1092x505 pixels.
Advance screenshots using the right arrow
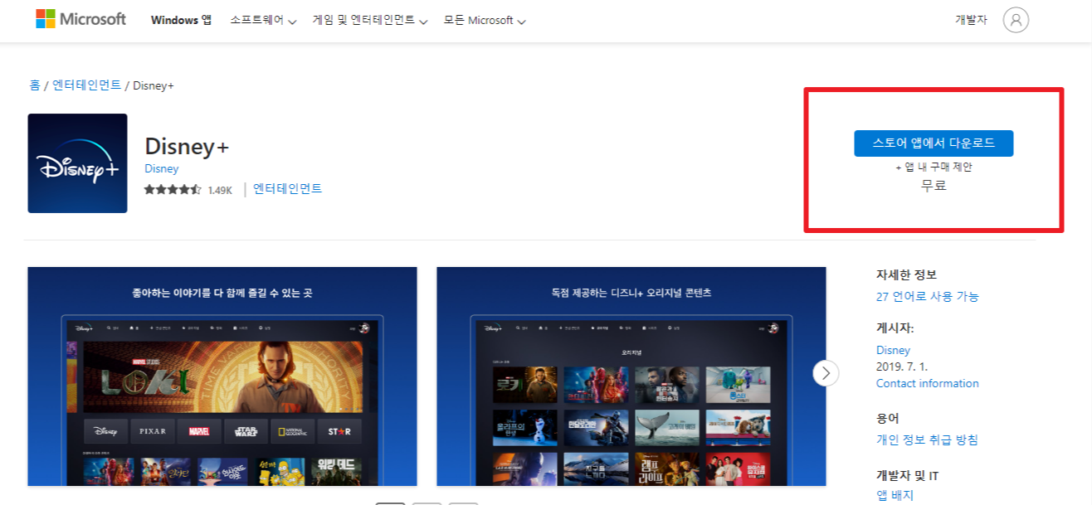(x=826, y=373)
